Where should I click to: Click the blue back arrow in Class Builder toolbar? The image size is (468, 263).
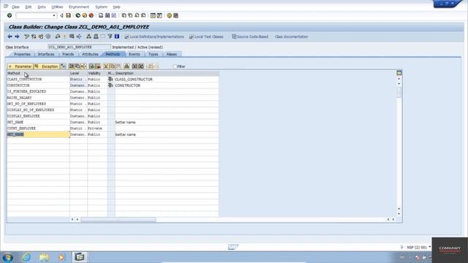pyautogui.click(x=10, y=37)
